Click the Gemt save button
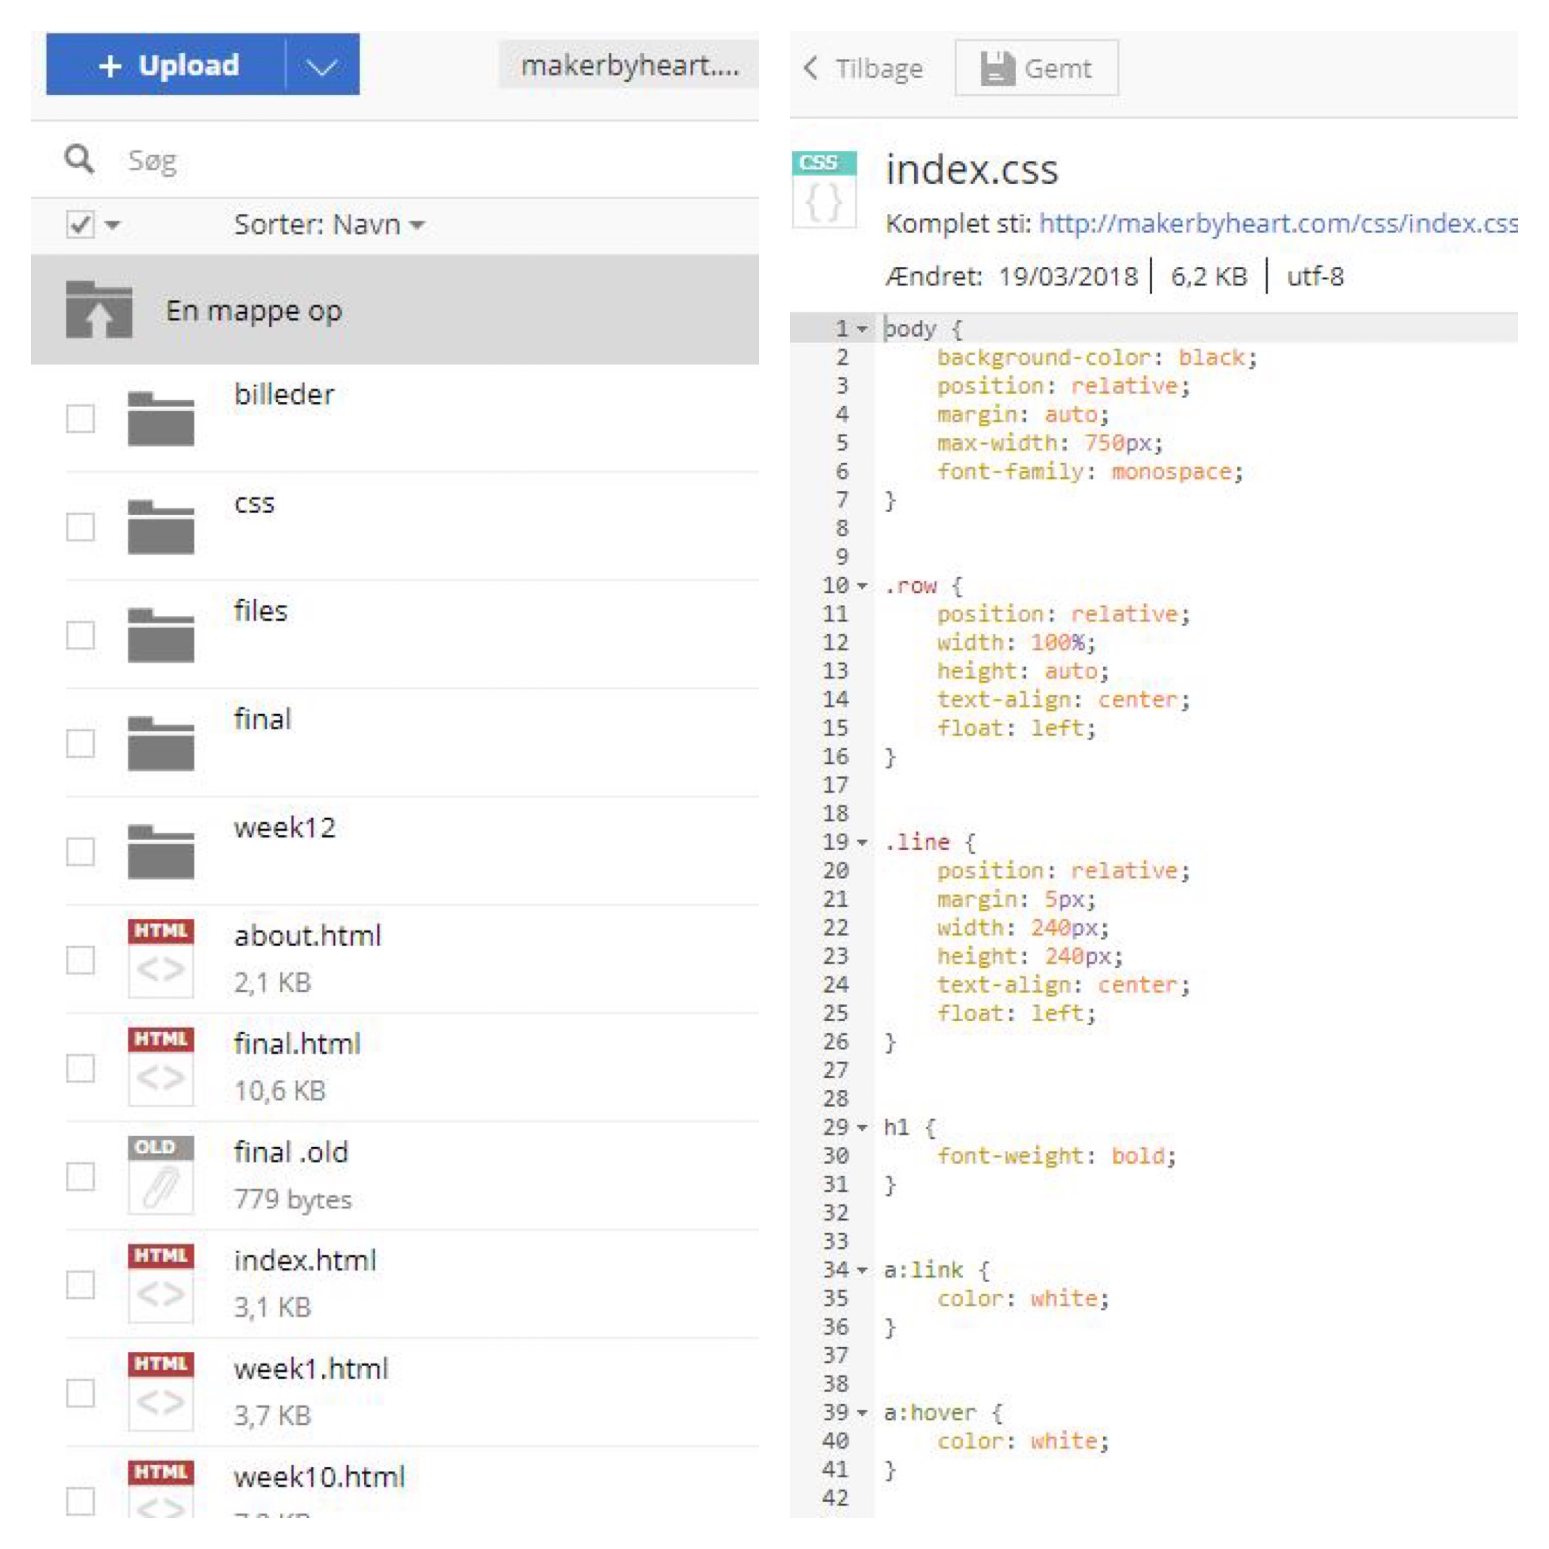The image size is (1549, 1549). pos(1036,69)
